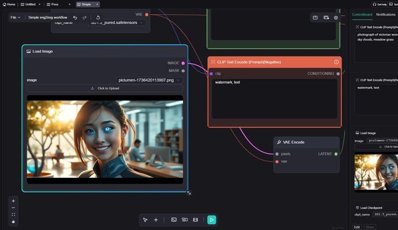
Task: Click the panel layout icon at top right of canvas
Action: pyautogui.click(x=315, y=18)
